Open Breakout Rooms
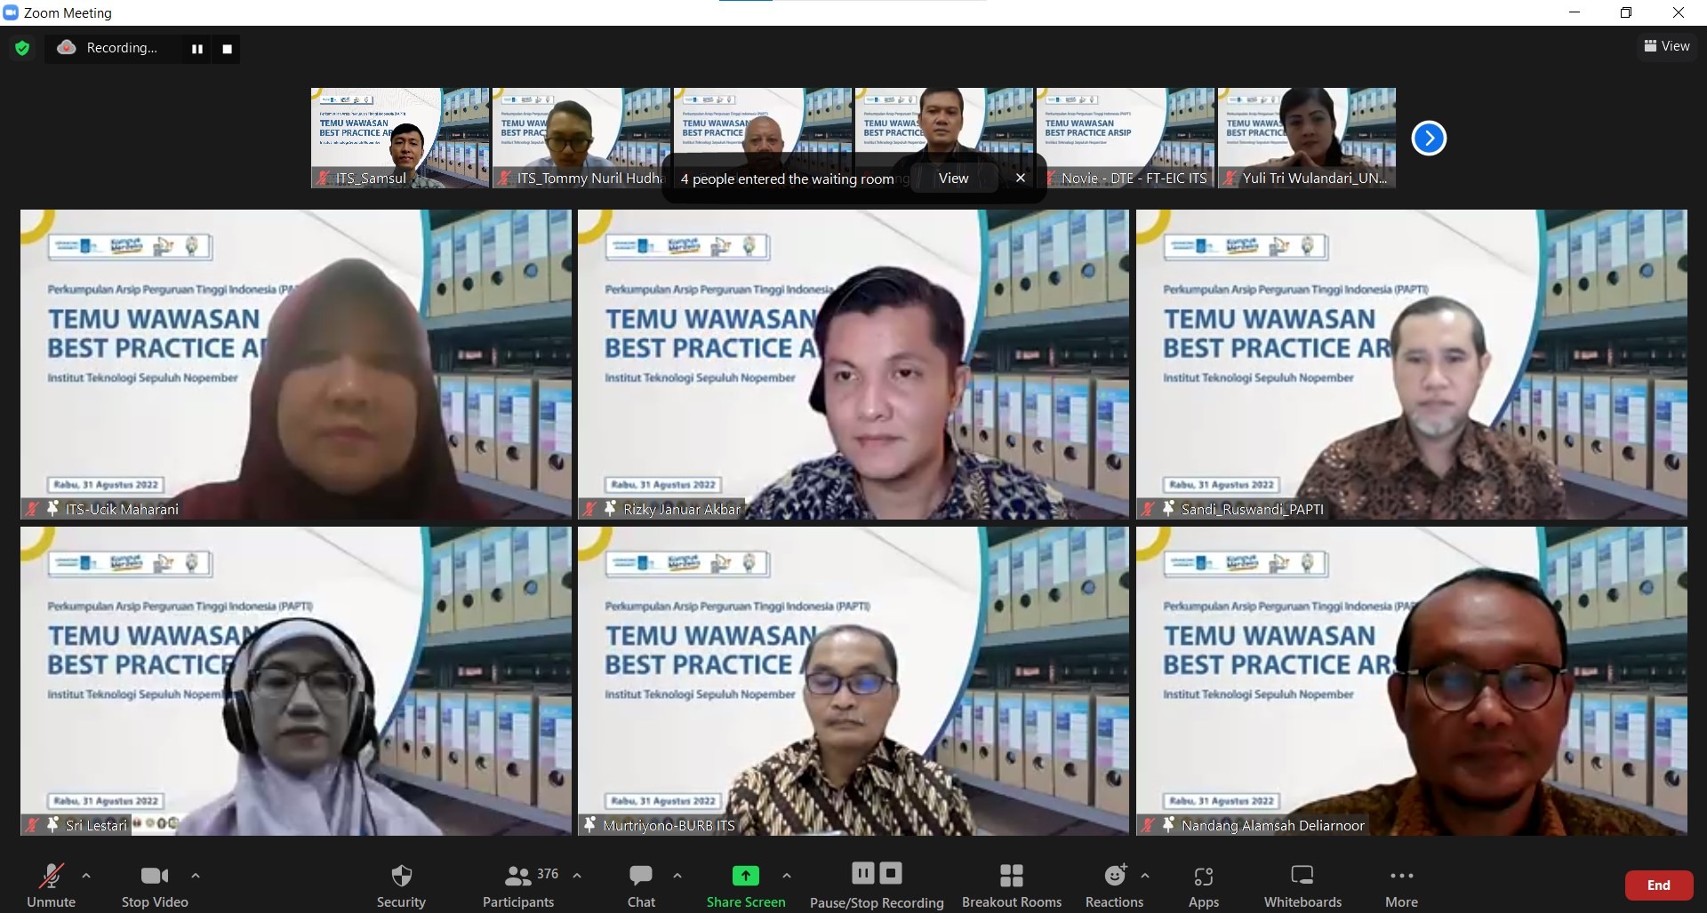The height and width of the screenshot is (913, 1707). pyautogui.click(x=1011, y=885)
